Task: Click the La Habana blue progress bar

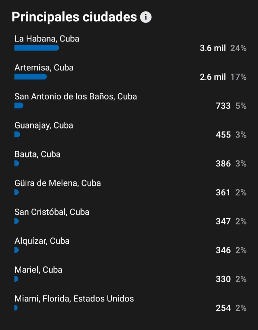Action: [37, 48]
